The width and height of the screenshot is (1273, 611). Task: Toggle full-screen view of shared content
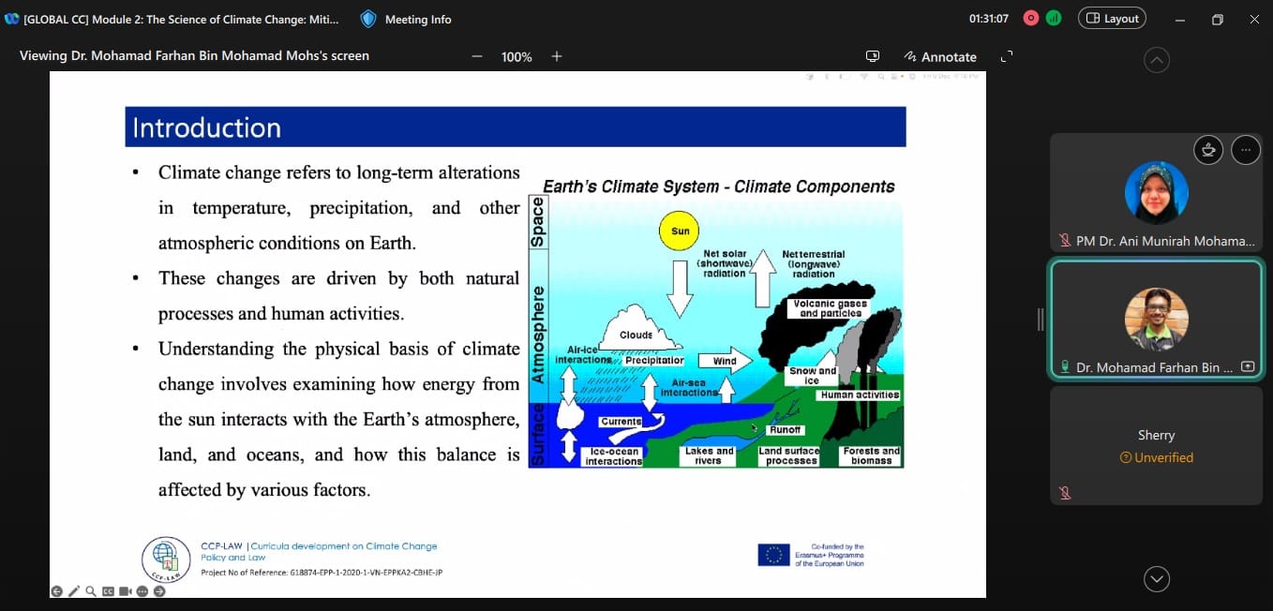[1007, 56]
